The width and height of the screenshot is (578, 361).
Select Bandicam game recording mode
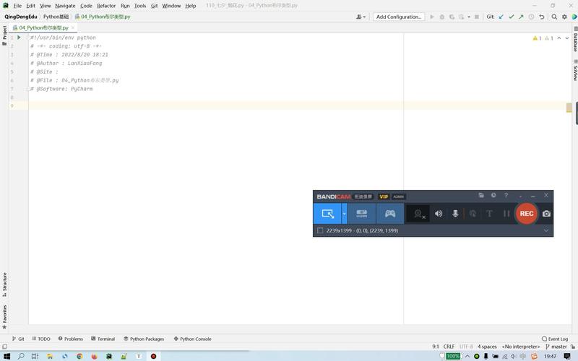pyautogui.click(x=390, y=213)
